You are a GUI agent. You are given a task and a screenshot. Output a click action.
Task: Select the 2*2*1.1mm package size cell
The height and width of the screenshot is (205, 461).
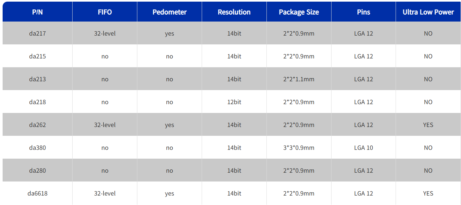299,79
